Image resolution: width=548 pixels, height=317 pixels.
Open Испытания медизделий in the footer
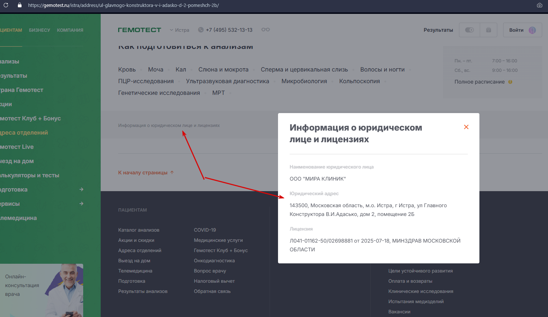416,302
